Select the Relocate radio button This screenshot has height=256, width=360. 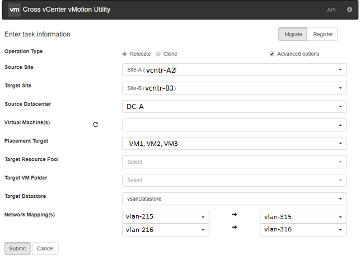point(124,54)
